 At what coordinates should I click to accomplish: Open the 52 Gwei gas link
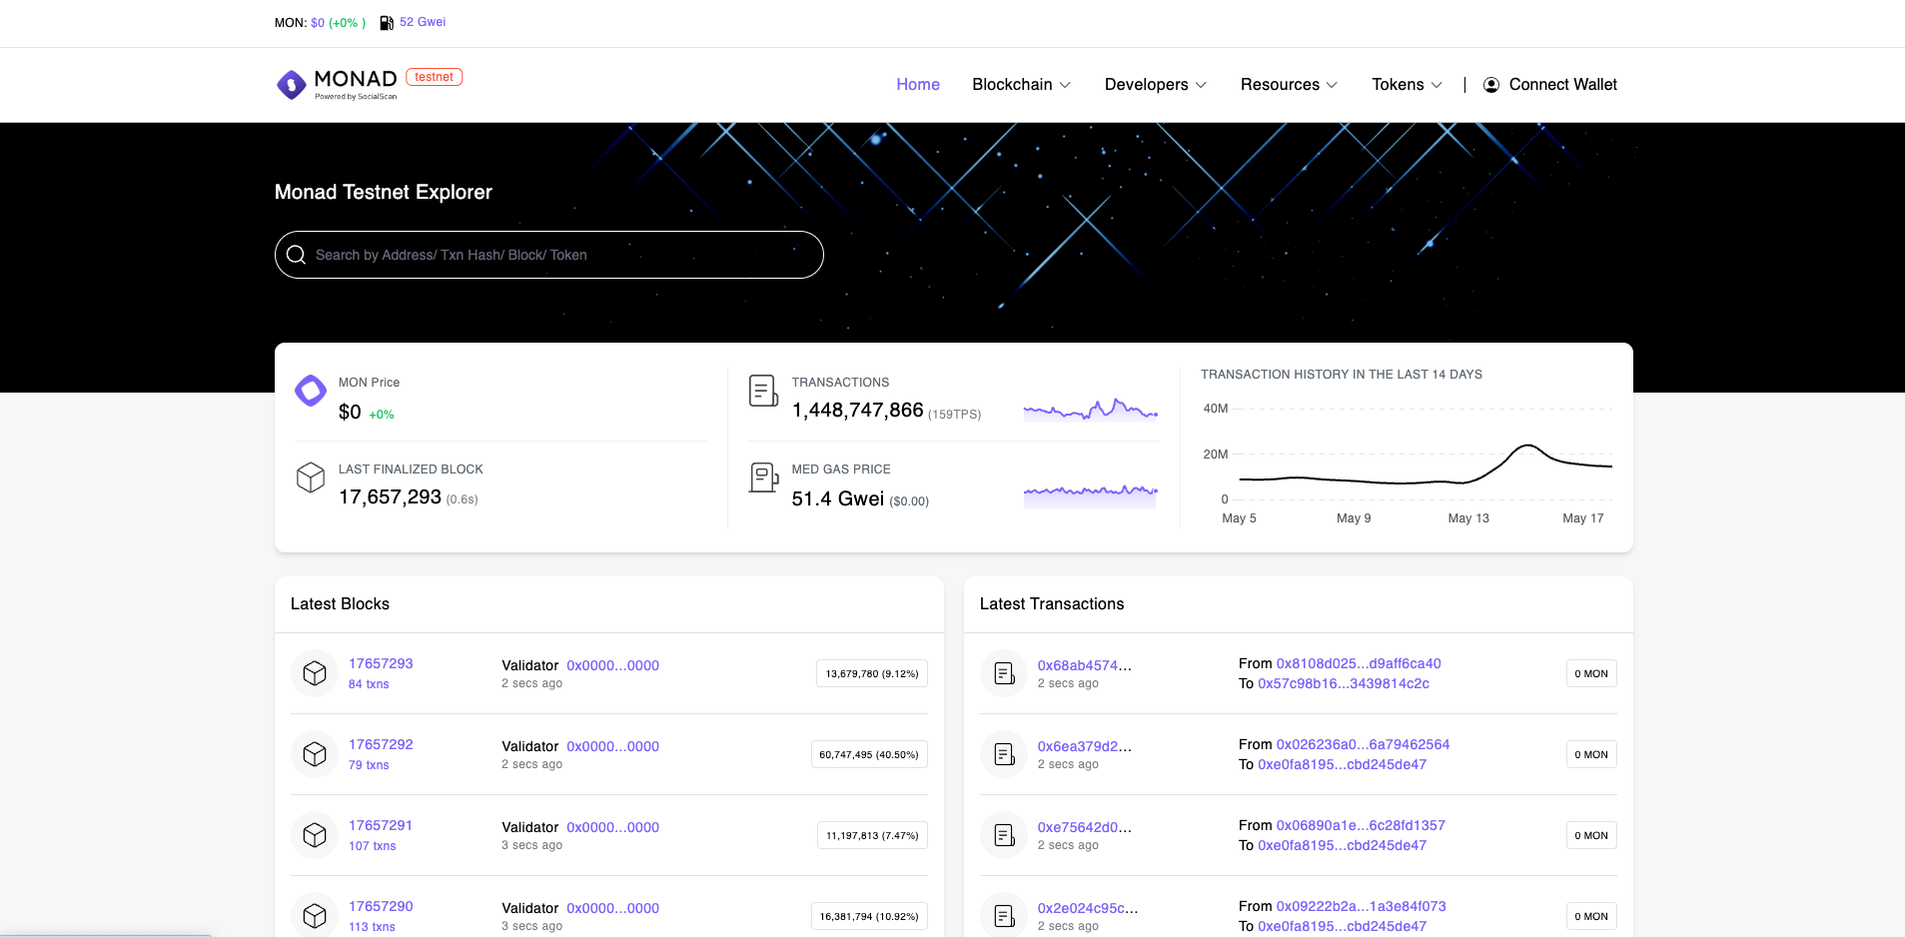pyautogui.click(x=423, y=22)
